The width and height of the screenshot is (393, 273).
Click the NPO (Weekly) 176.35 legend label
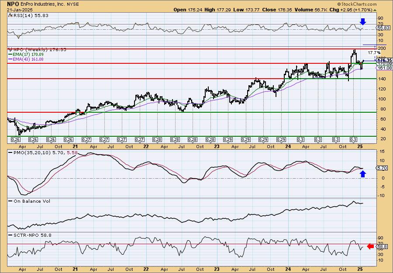40,50
